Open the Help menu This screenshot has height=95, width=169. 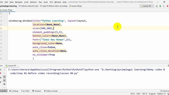(x=64, y=2)
